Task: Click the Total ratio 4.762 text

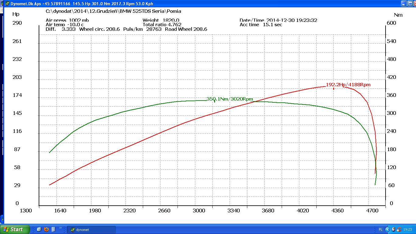Action: tap(162, 25)
